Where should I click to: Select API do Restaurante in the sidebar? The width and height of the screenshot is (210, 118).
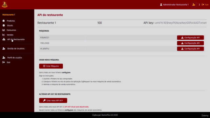(x=16, y=39)
